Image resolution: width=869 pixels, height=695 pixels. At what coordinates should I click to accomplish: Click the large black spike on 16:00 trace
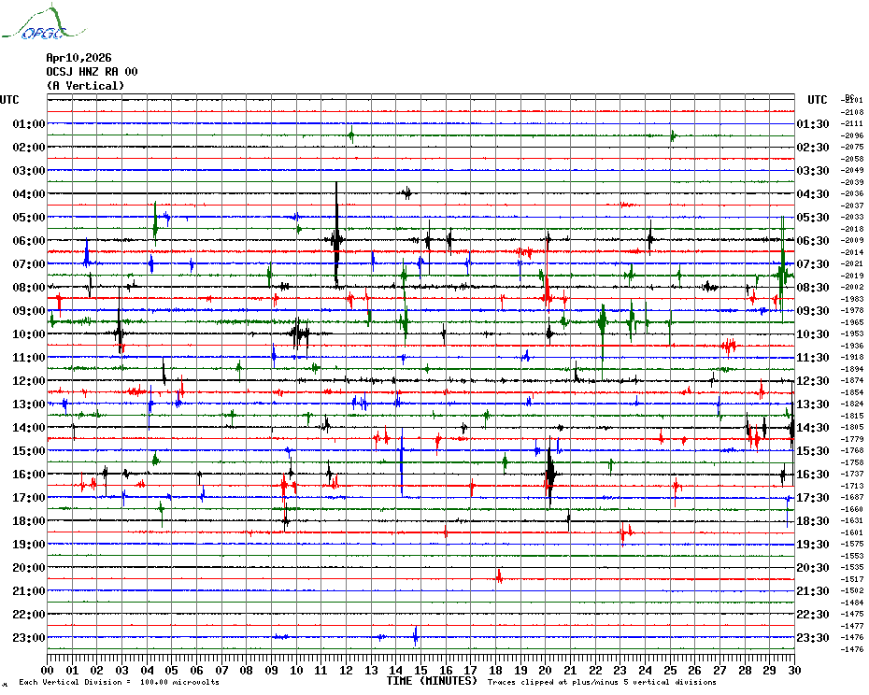pyautogui.click(x=550, y=475)
